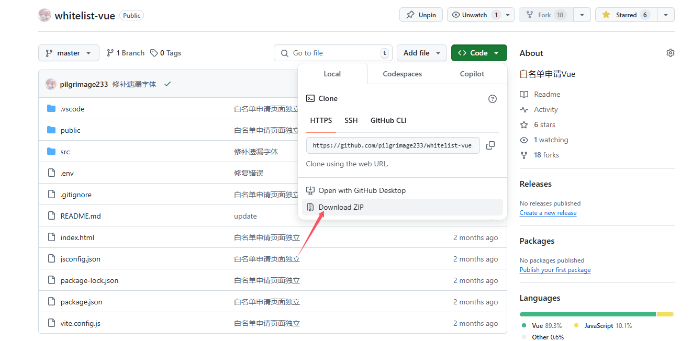
Task: Click the eye icon beside 1 watching
Action: pyautogui.click(x=524, y=140)
